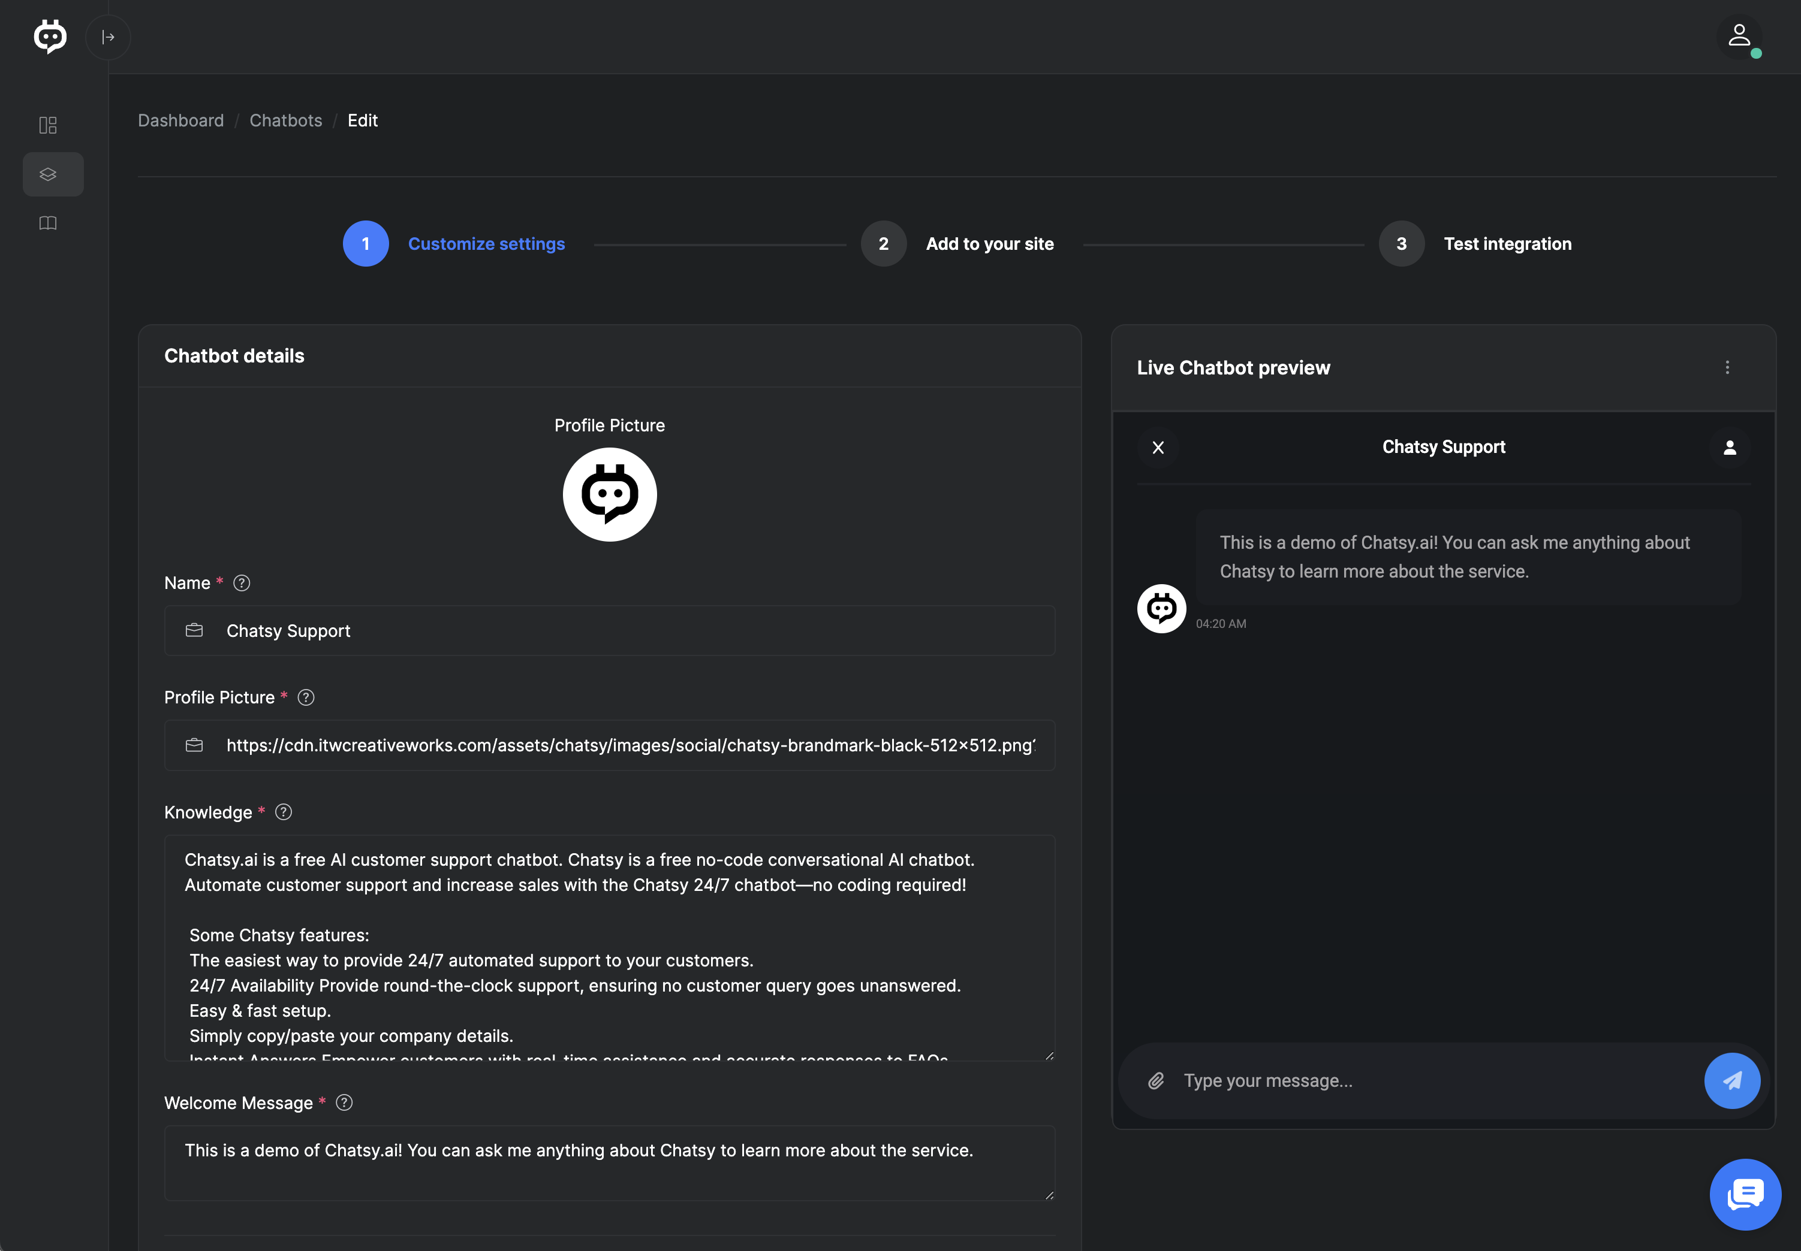
Task: Open user account menu avatar
Action: point(1739,37)
